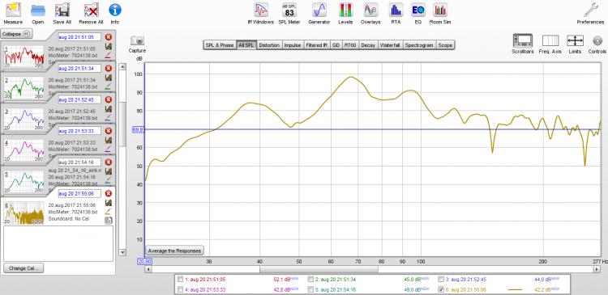Click measurement list scroll down arrow

point(122,252)
